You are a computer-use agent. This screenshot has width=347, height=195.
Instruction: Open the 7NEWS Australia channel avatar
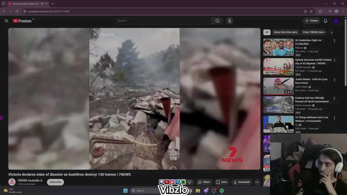pyautogui.click(x=12, y=182)
